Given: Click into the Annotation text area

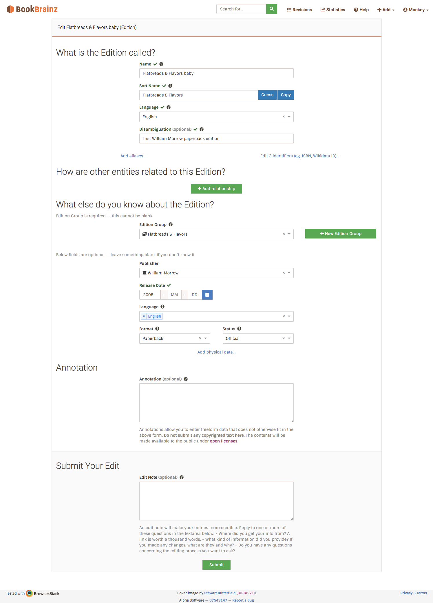Looking at the screenshot, I should point(216,403).
